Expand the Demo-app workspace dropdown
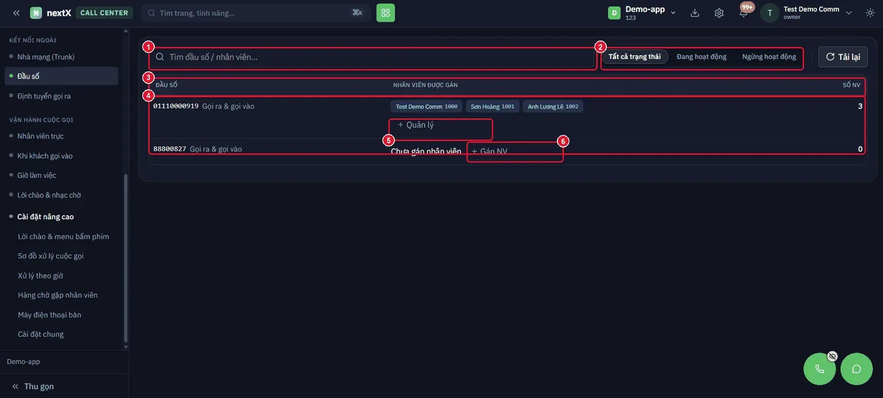 click(673, 13)
